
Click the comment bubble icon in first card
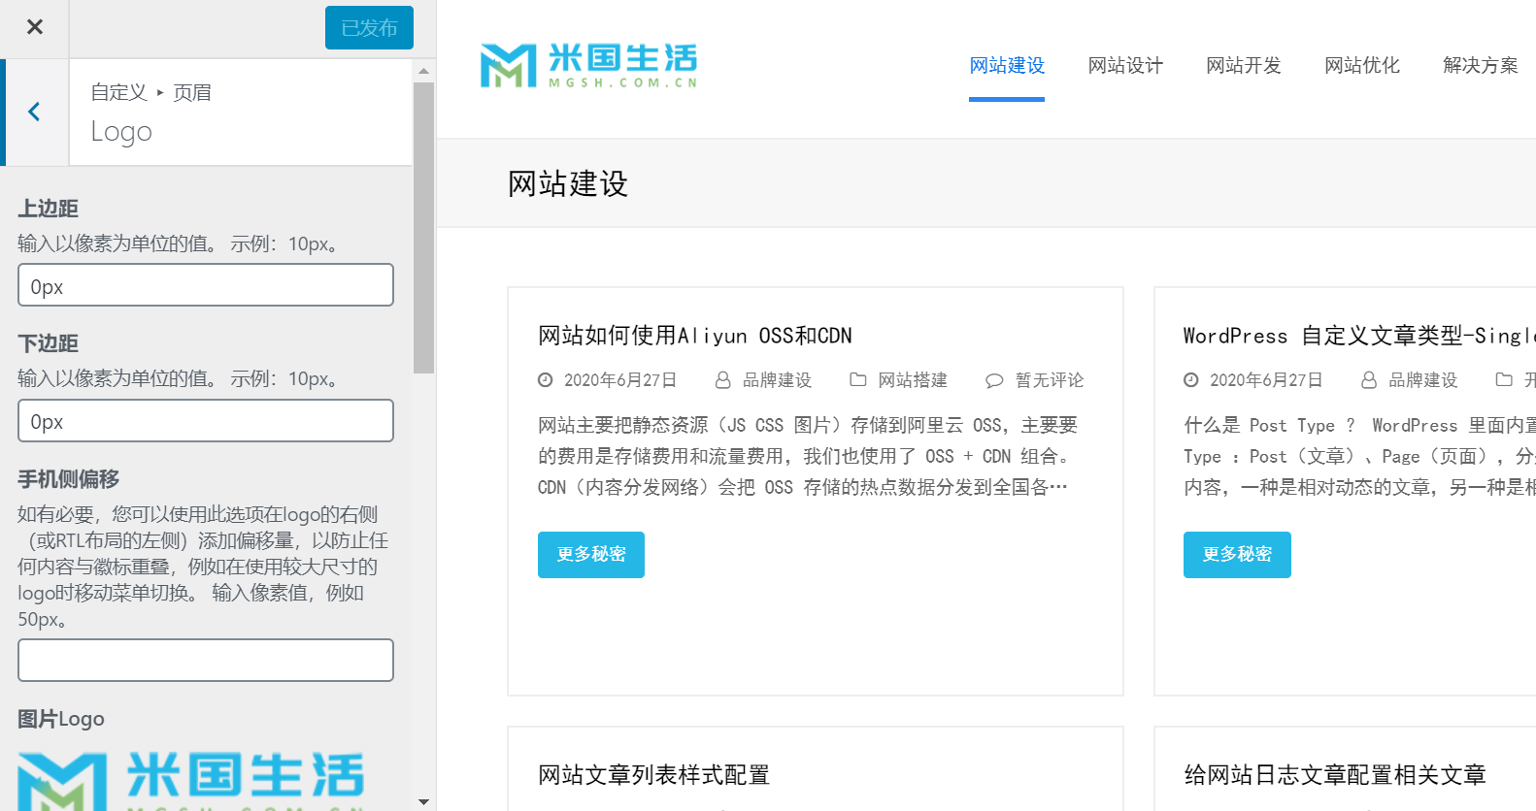(994, 380)
